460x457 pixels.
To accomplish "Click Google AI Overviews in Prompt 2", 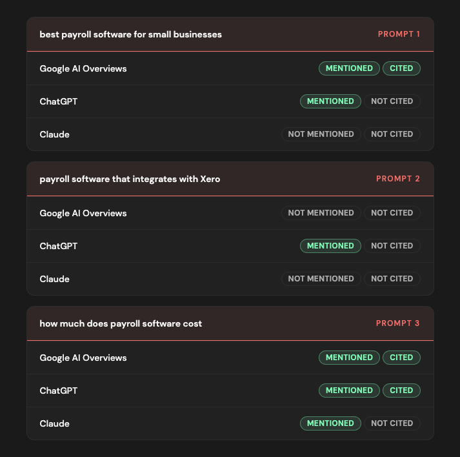I will 83,214.
